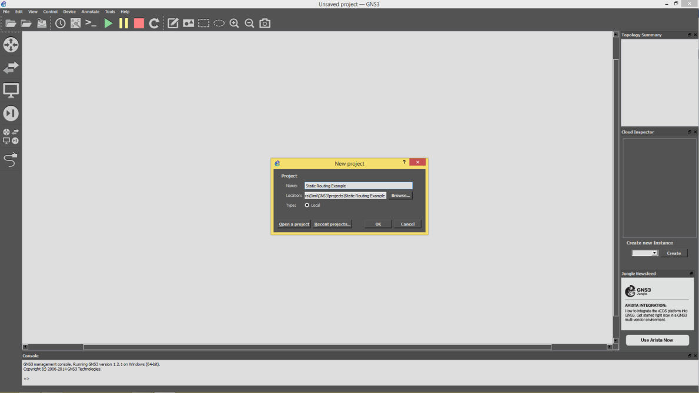The height and width of the screenshot is (393, 699).
Task: Click the Open a project button
Action: point(294,224)
